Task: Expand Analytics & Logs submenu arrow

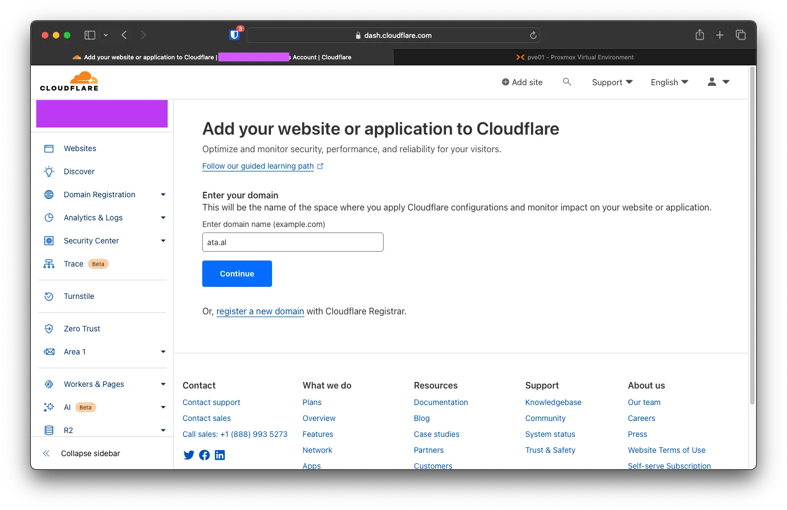Action: click(x=163, y=218)
